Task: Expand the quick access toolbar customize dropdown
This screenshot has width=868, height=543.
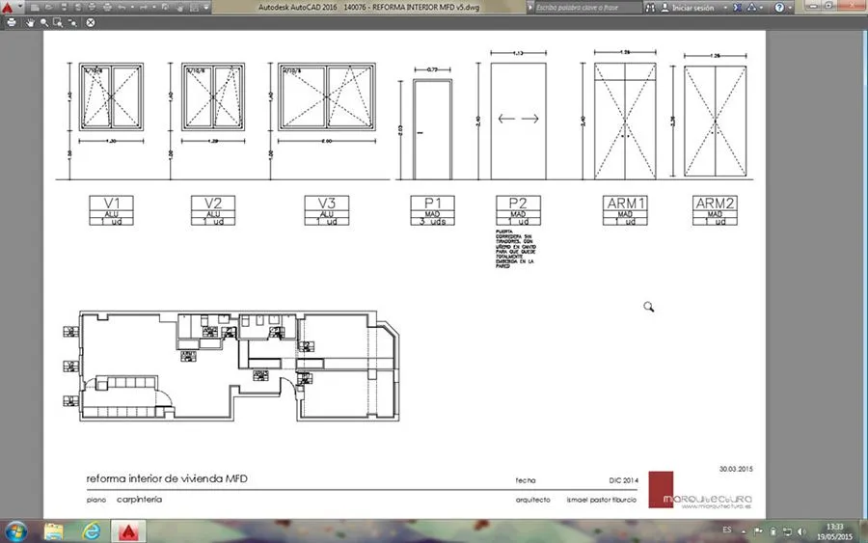Action: tap(206, 7)
